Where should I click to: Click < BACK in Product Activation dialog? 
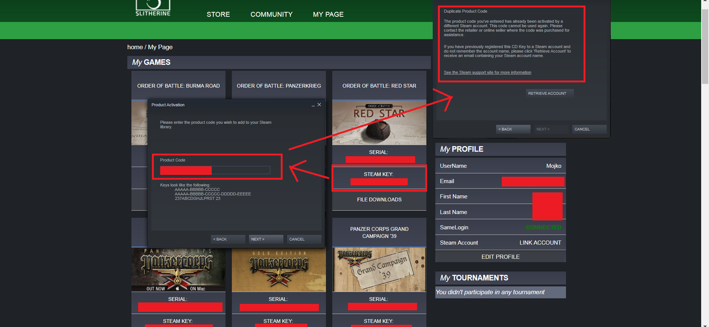pos(228,239)
